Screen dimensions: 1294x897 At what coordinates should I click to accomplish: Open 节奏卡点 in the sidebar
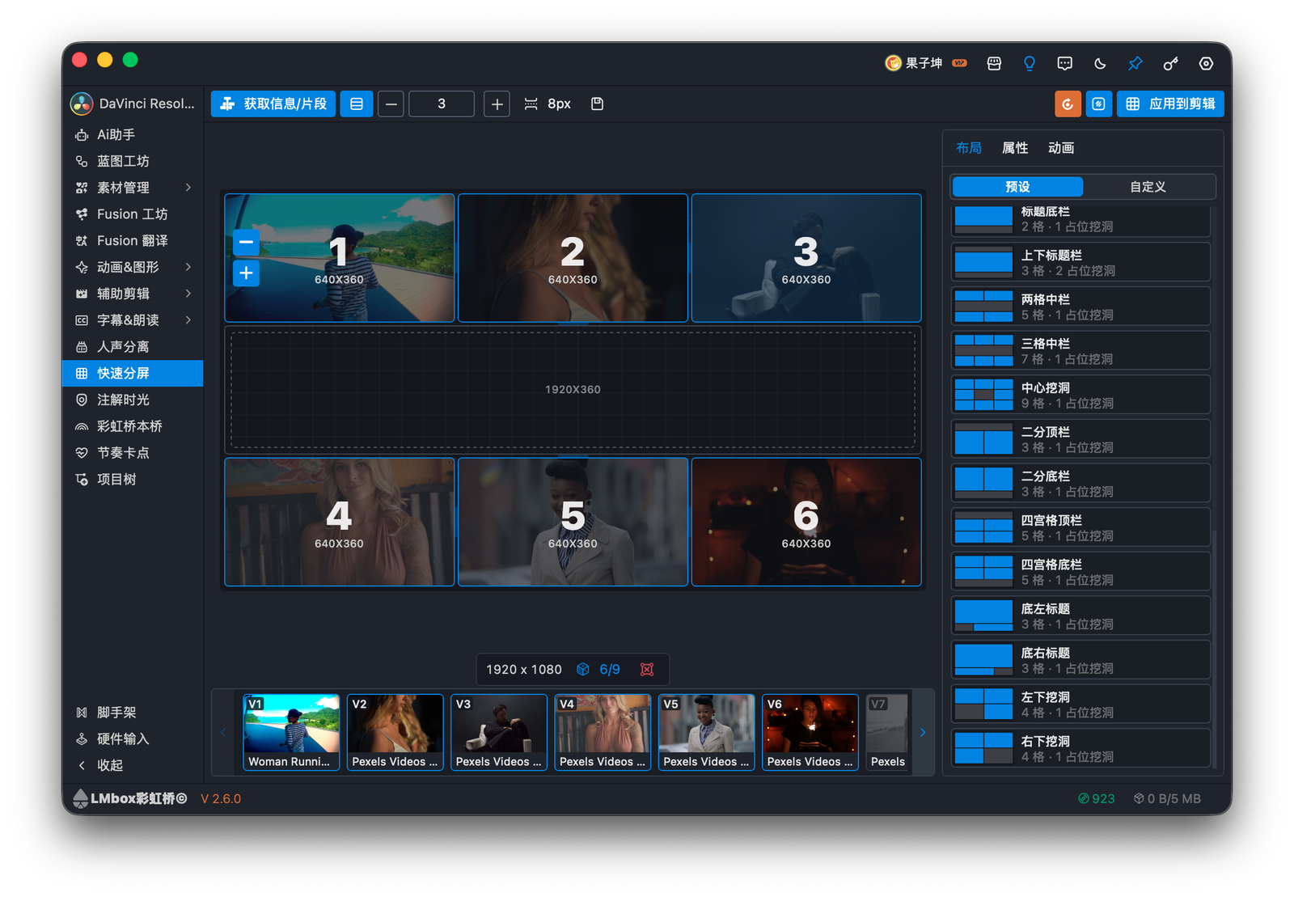click(x=133, y=453)
